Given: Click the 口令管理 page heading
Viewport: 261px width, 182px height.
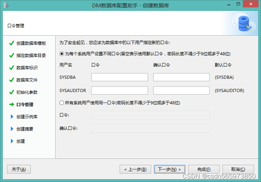Looking at the screenshot, I should tap(16, 26).
